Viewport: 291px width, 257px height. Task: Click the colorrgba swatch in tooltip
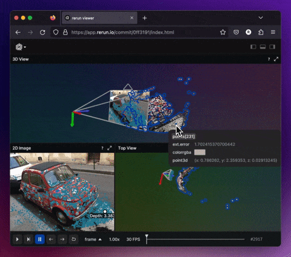click(x=199, y=152)
